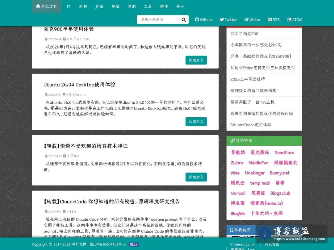Viewport: 334px width, 250px height.
Task: Open post title 【转载】ClaudeCode 源码深度研究报告
Action: click(112, 201)
